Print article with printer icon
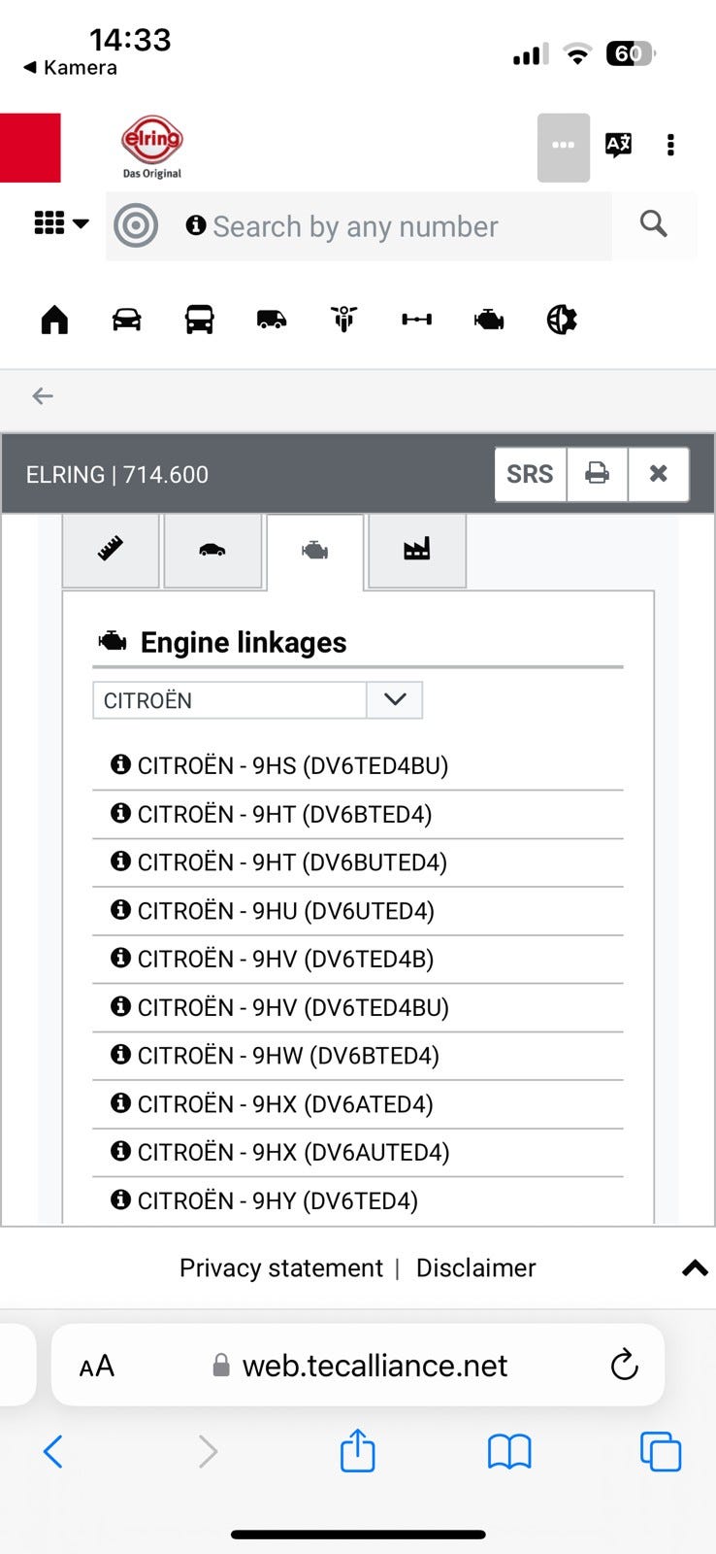716x1554 pixels. pyautogui.click(x=598, y=474)
